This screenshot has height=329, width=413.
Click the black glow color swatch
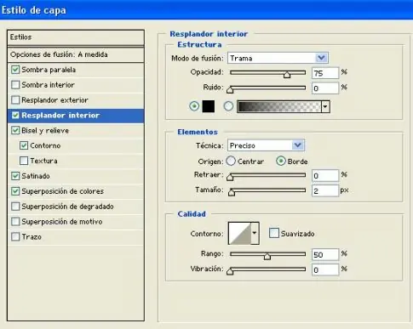[x=209, y=106]
